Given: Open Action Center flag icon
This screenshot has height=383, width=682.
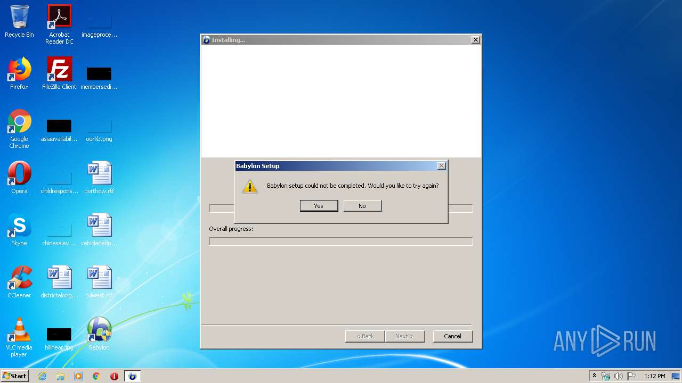Looking at the screenshot, I should point(631,376).
